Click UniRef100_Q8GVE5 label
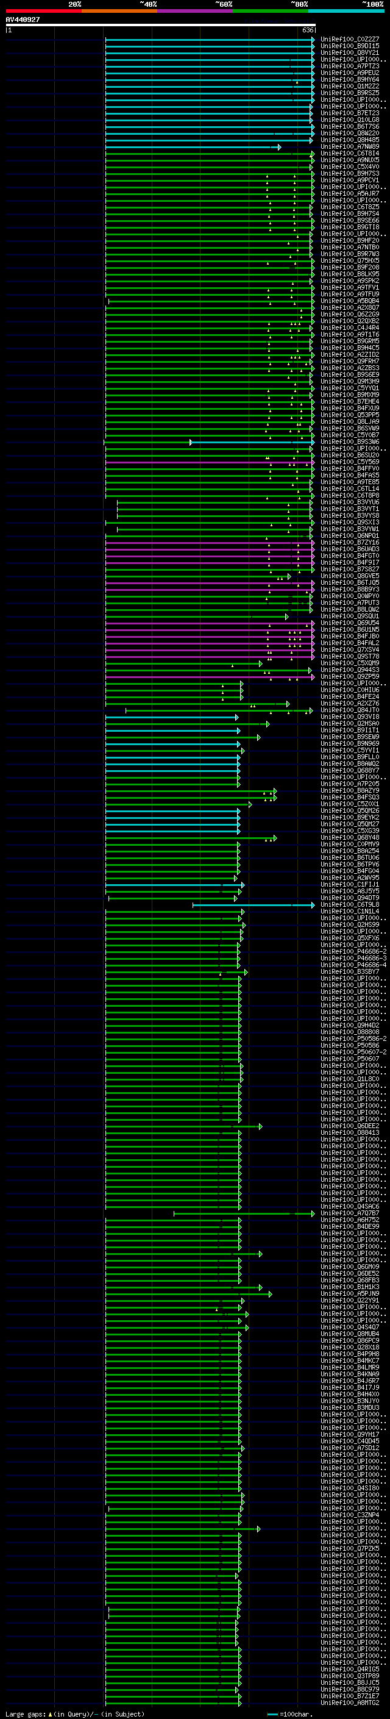390x1719 pixels. pyautogui.click(x=349, y=576)
